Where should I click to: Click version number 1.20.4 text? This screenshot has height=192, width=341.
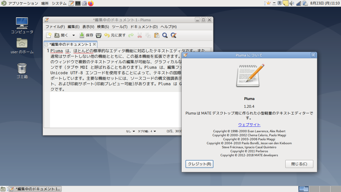point(249,106)
